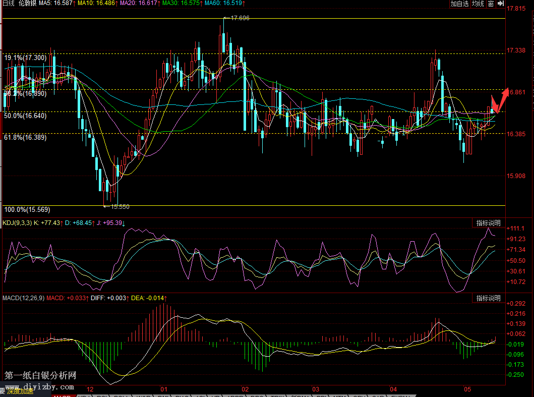Select the 17.696 high price marker
Image resolution: width=534 pixels, height=397 pixels.
pyautogui.click(x=240, y=18)
